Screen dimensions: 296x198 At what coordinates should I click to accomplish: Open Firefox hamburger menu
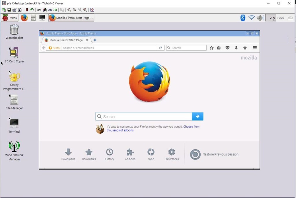coord(255,48)
